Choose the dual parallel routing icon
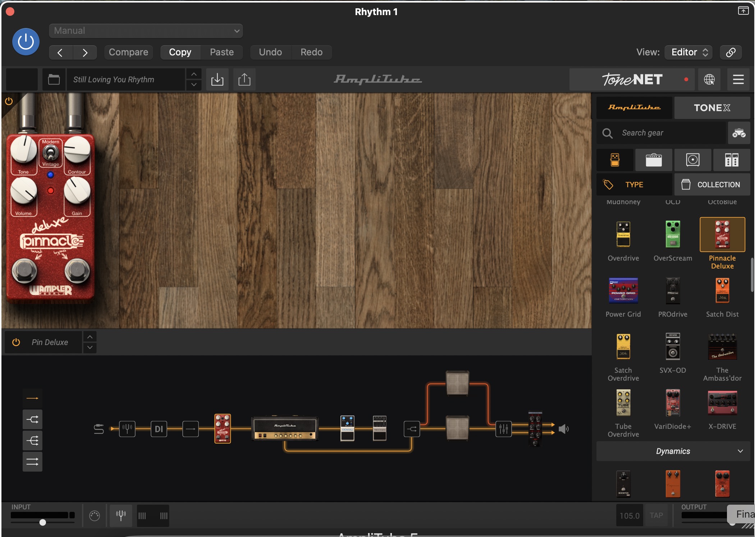The height and width of the screenshot is (537, 755). 32,462
